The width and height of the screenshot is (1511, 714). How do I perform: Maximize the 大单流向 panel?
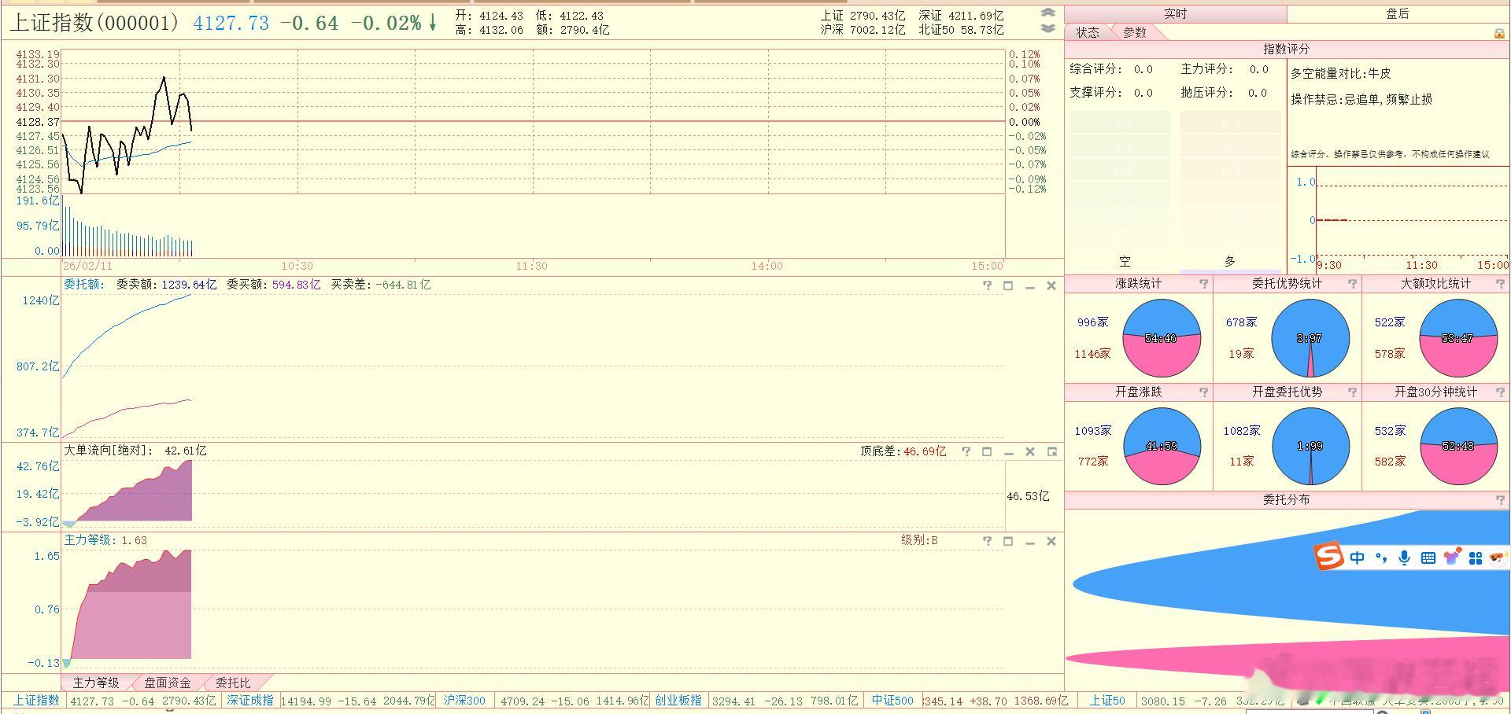(987, 451)
